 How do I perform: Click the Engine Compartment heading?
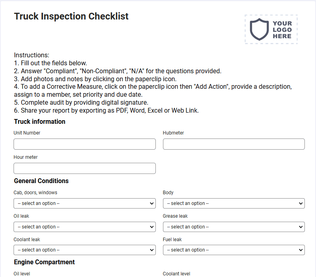coord(44,262)
